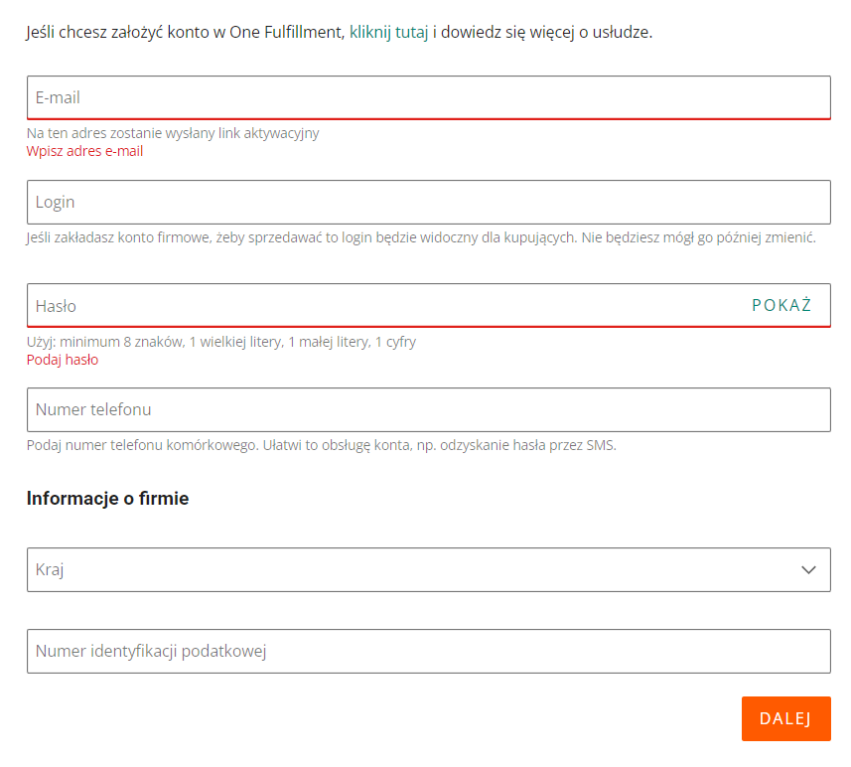Show password with the POKAŻ toggle
The image size is (851, 767).
781,306
